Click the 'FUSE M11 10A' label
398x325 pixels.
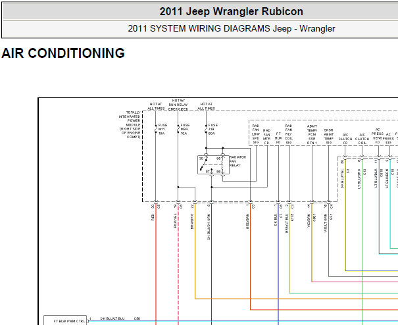pyautogui.click(x=162, y=129)
